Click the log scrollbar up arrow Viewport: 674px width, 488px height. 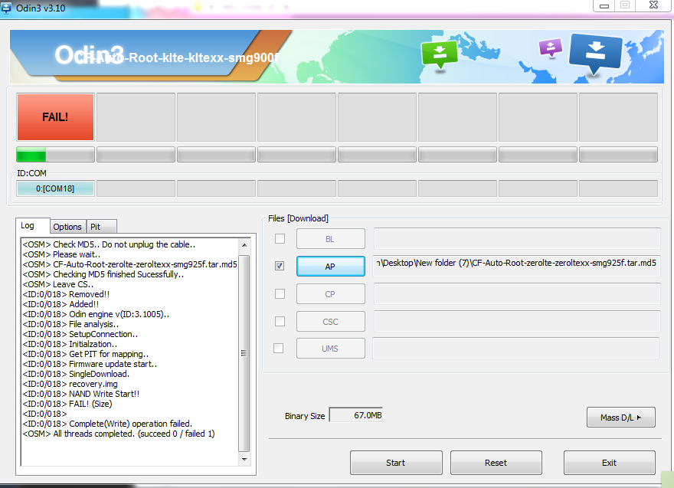244,244
